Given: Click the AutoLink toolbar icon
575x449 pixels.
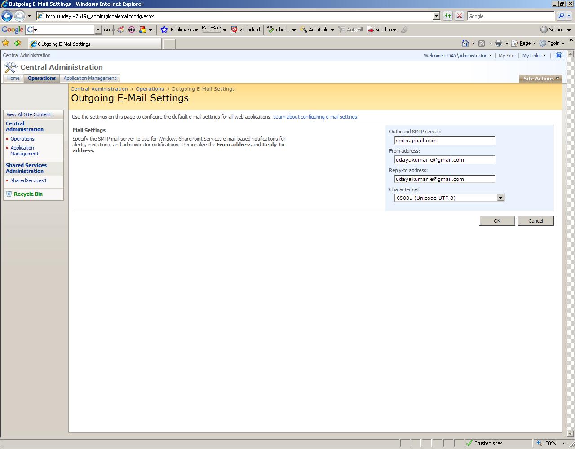Looking at the screenshot, I should (x=304, y=30).
